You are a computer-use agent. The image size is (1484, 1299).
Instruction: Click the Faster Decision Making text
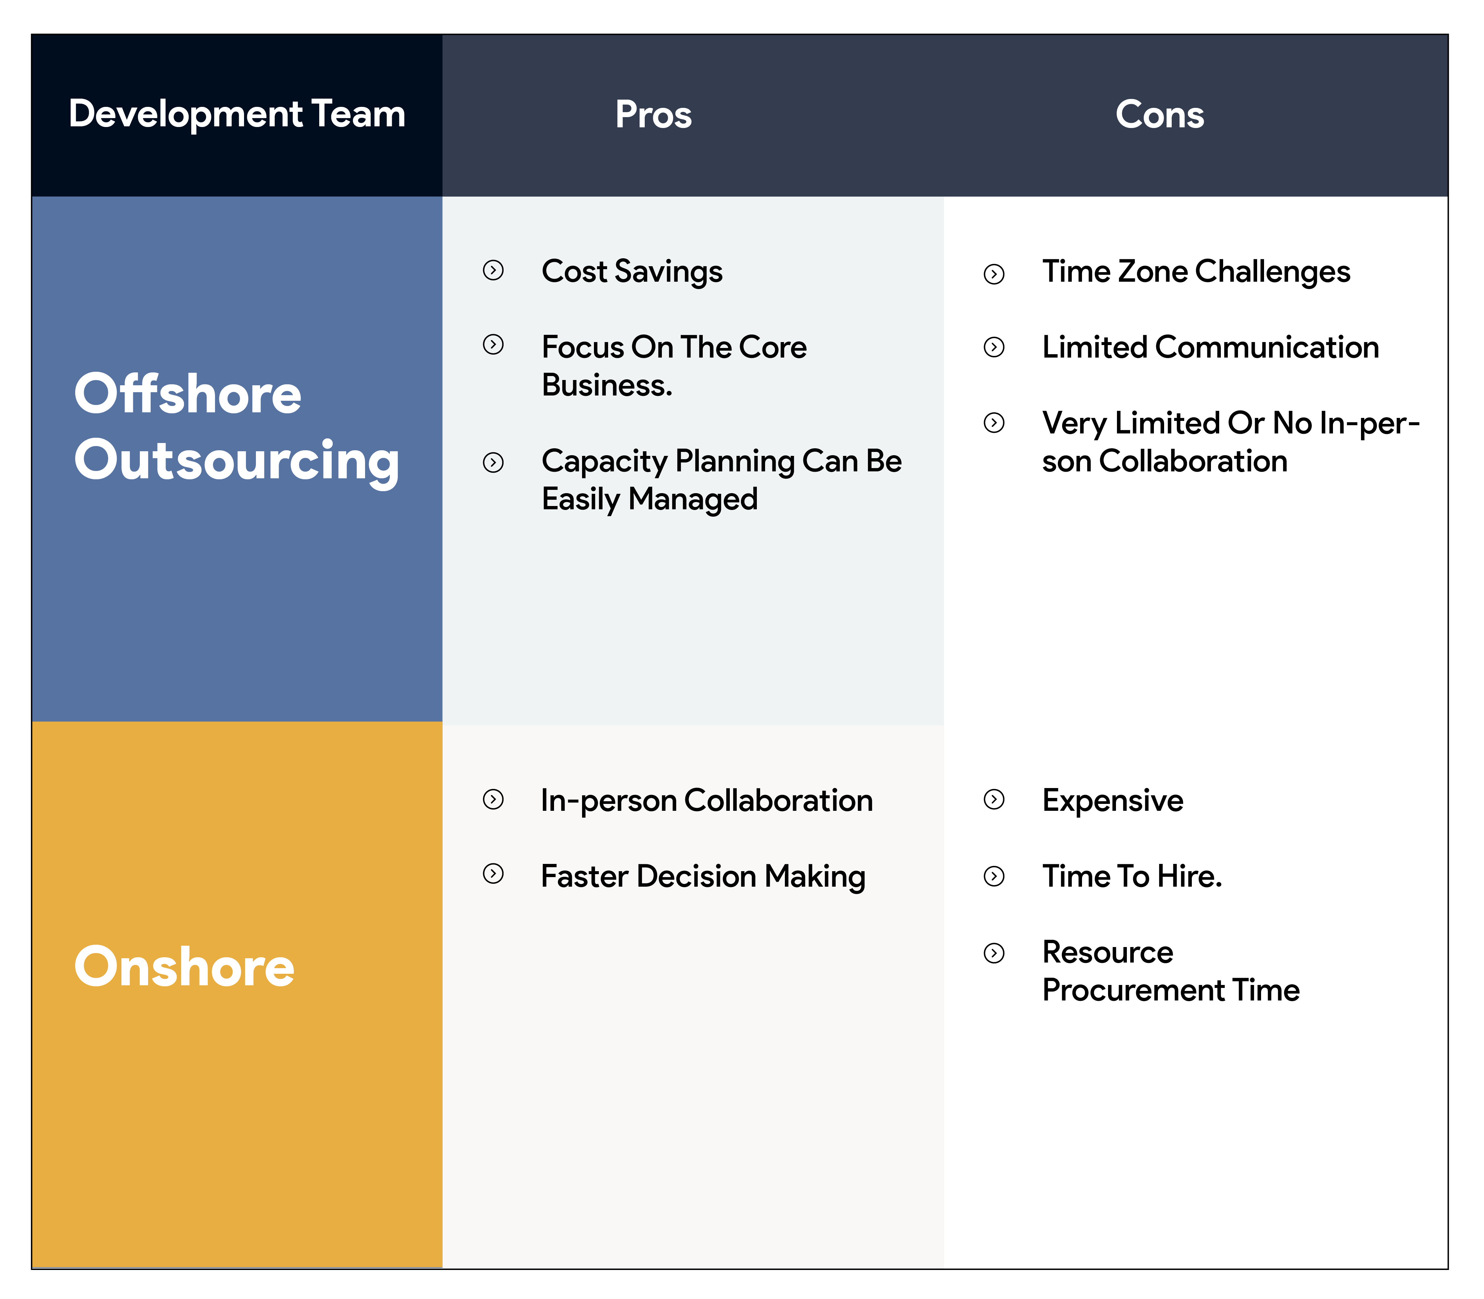coord(703,876)
